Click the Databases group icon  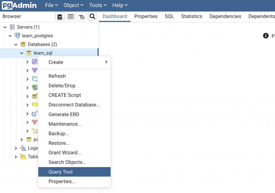[23, 44]
